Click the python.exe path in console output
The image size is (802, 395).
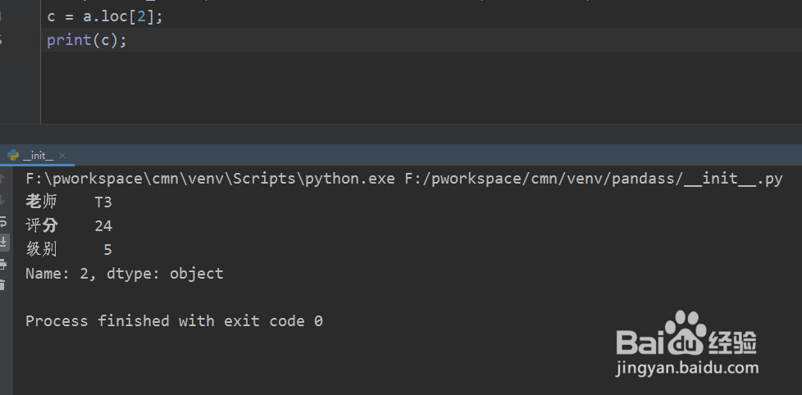coord(210,179)
